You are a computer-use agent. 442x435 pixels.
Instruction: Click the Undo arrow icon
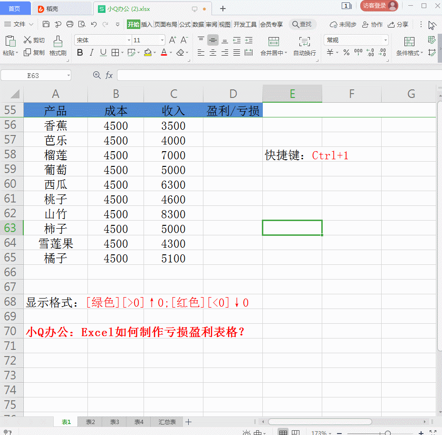pyautogui.click(x=94, y=24)
